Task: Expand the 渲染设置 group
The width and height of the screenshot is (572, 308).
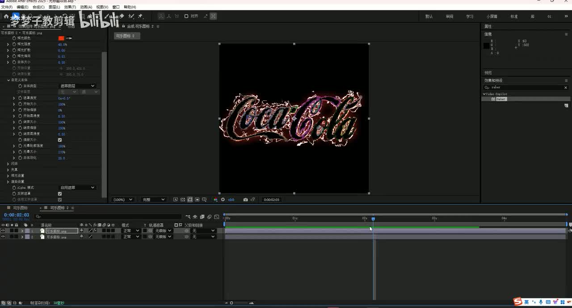Action: point(8,181)
